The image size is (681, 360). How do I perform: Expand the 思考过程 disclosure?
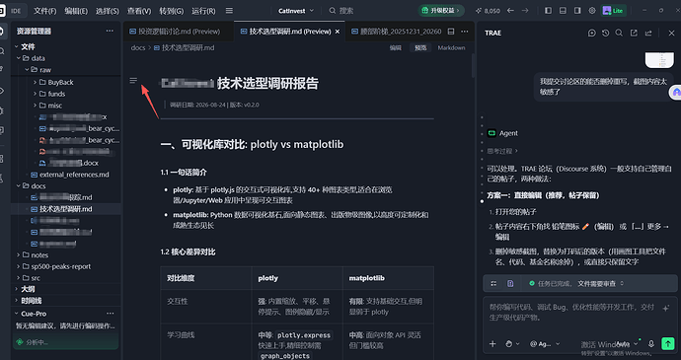coord(502,151)
